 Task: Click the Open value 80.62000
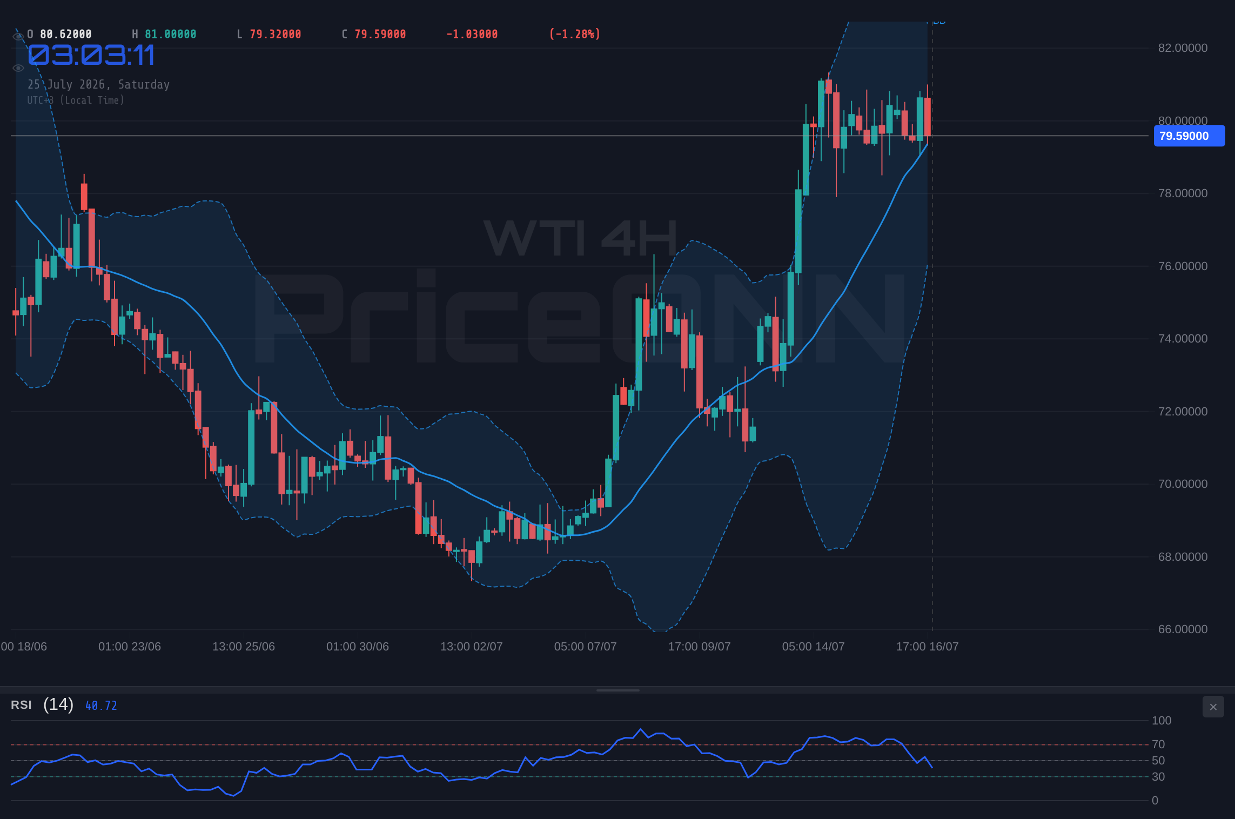(x=66, y=34)
